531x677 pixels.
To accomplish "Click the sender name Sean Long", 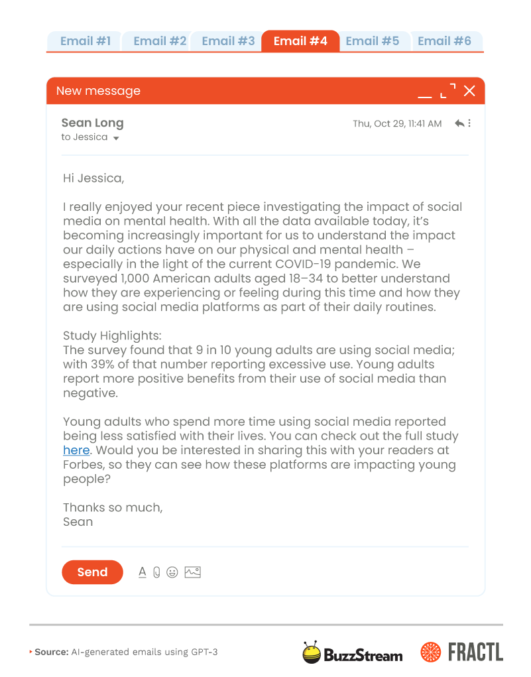I will pyautogui.click(x=92, y=123).
